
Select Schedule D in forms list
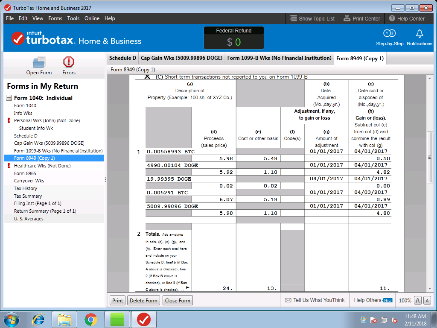(26, 135)
